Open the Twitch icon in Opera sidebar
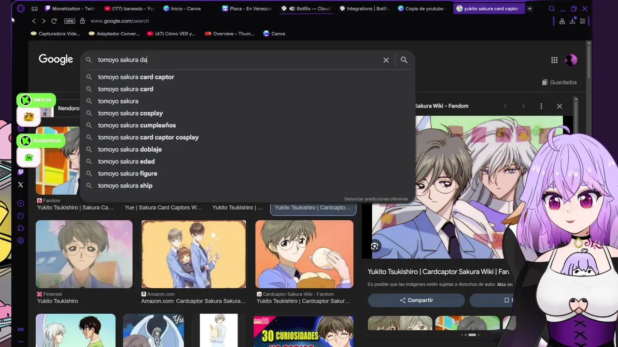 [20, 172]
